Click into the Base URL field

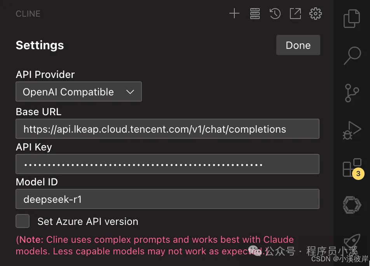click(167, 129)
